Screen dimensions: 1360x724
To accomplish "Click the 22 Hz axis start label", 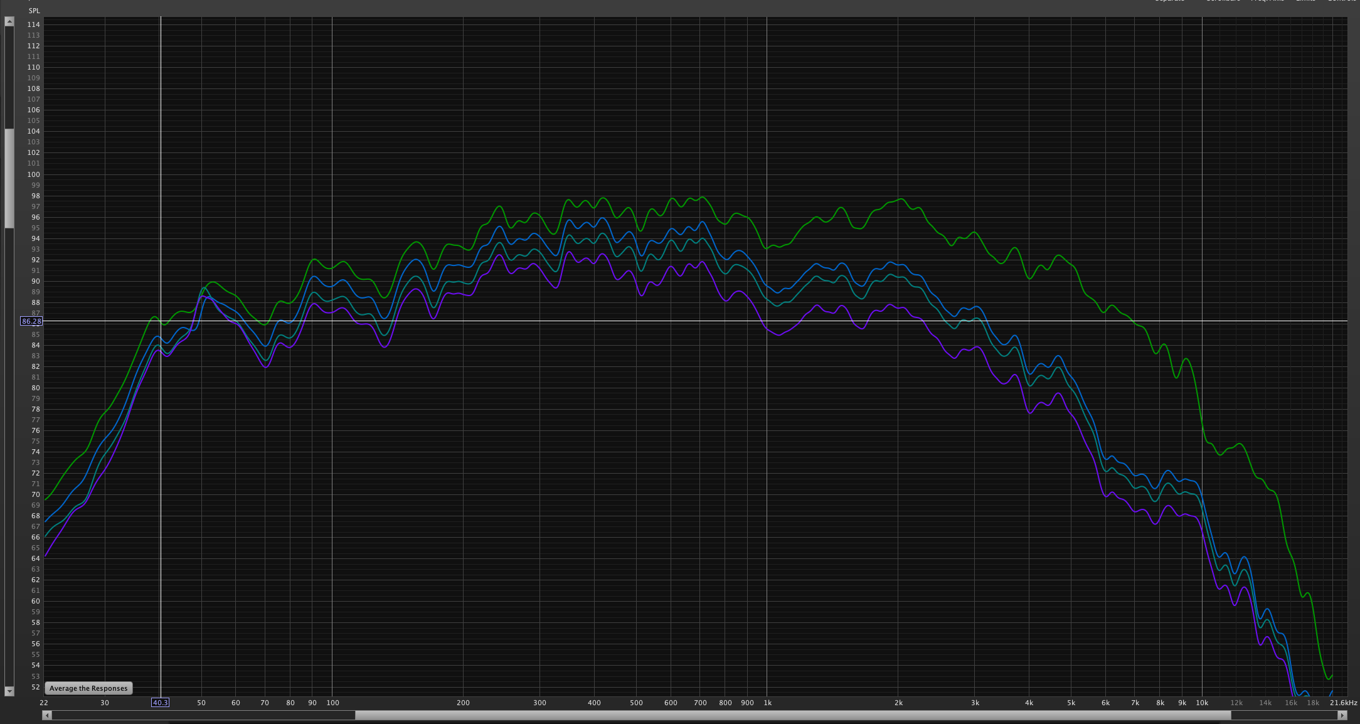I will pyautogui.click(x=44, y=703).
